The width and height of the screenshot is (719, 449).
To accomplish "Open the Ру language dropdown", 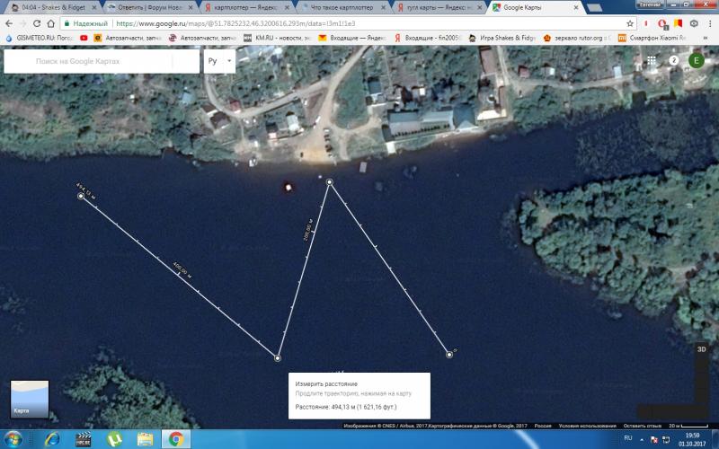I will (x=218, y=61).
